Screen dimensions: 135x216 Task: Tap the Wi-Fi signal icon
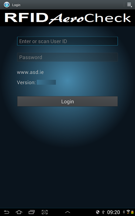coord(128,212)
